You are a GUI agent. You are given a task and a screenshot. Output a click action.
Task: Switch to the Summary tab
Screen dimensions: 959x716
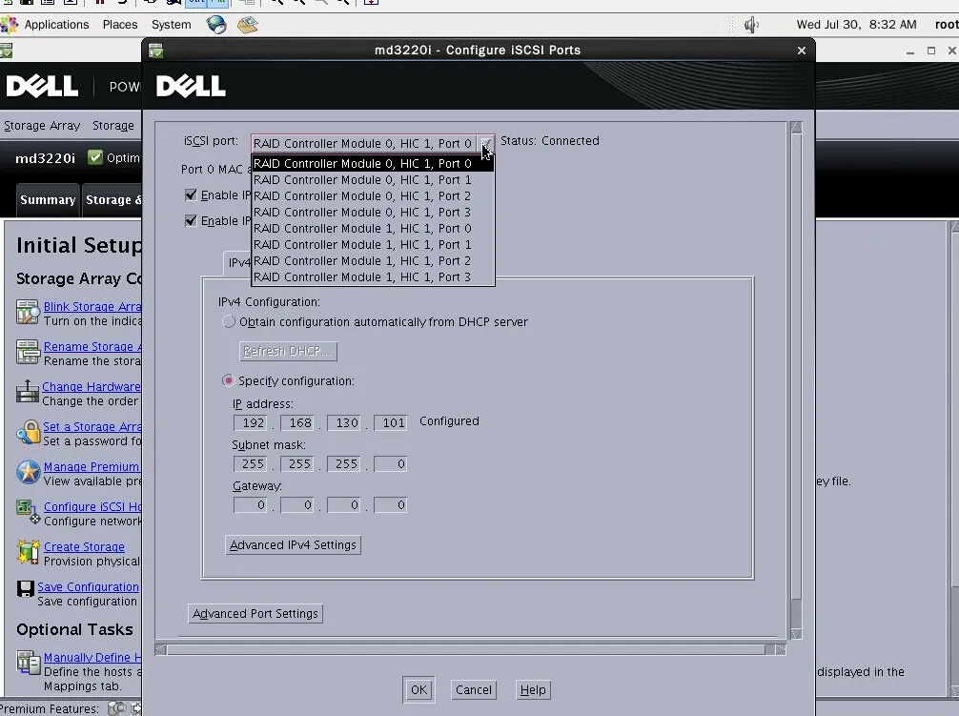pyautogui.click(x=48, y=199)
